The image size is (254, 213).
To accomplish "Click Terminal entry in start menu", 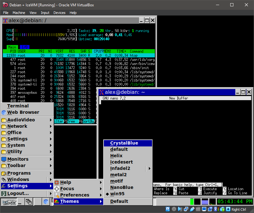I will (18, 106).
